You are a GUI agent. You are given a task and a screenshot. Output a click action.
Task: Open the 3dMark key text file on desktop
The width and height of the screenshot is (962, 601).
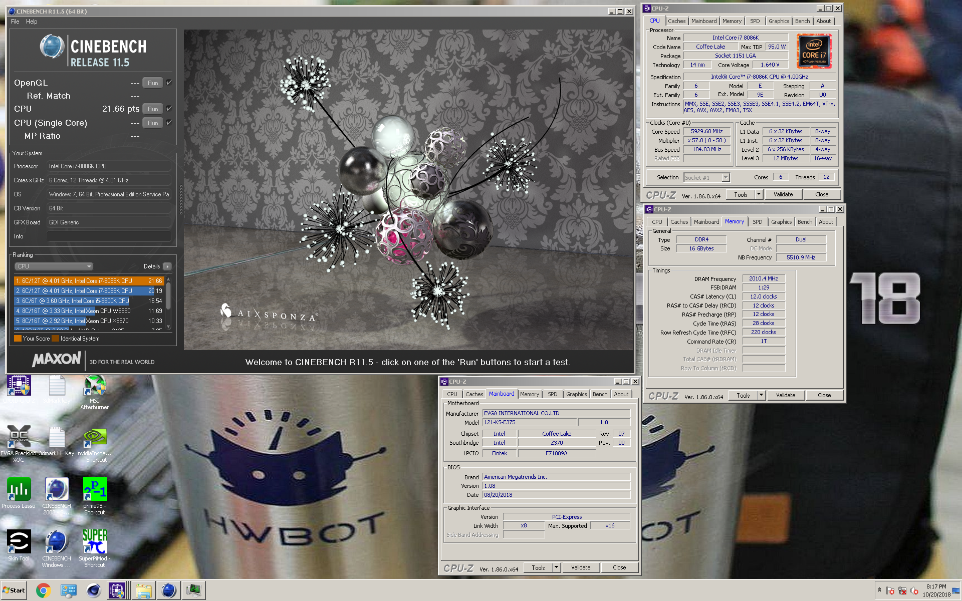(x=57, y=387)
